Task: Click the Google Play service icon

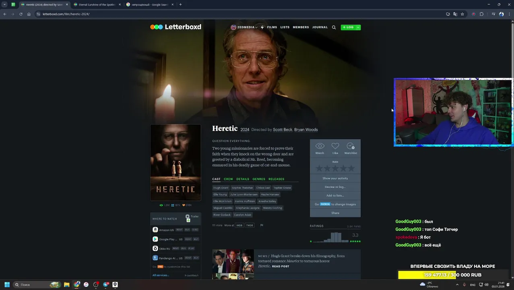Action: (155, 239)
